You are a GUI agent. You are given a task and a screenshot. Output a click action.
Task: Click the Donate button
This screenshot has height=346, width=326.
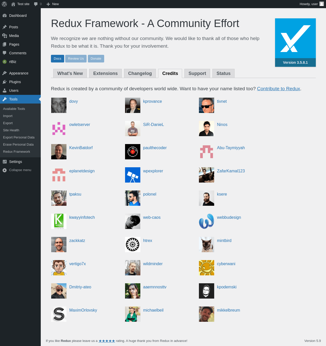pyautogui.click(x=96, y=59)
